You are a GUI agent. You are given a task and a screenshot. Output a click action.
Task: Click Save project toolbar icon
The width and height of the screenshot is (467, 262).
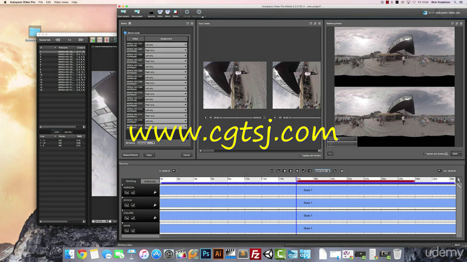137,12
